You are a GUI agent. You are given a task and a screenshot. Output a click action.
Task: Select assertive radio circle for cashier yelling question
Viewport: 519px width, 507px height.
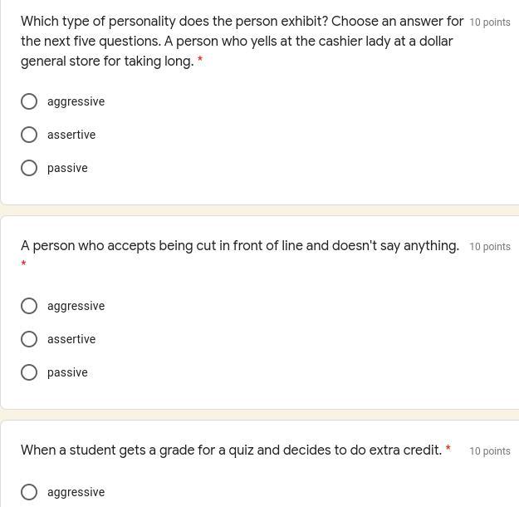click(29, 135)
